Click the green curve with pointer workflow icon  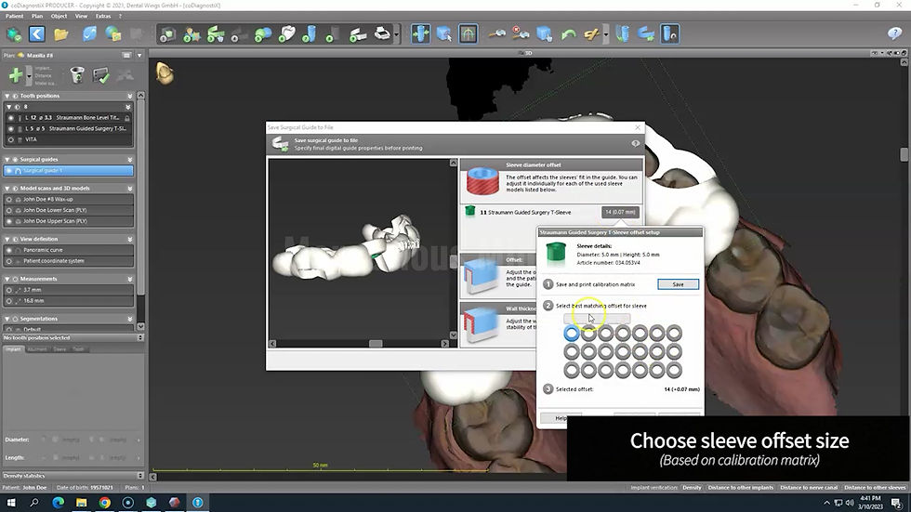tap(216, 33)
